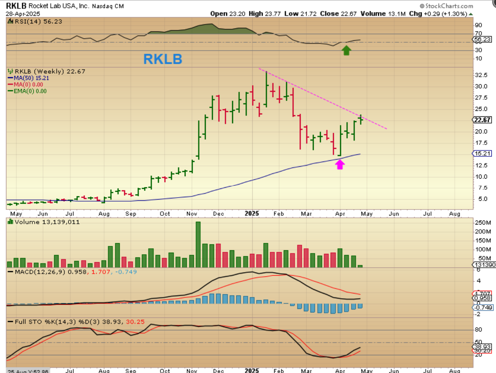Click the boxed 56.23 RSI tag on right axis
The image size is (496, 373).
click(483, 40)
